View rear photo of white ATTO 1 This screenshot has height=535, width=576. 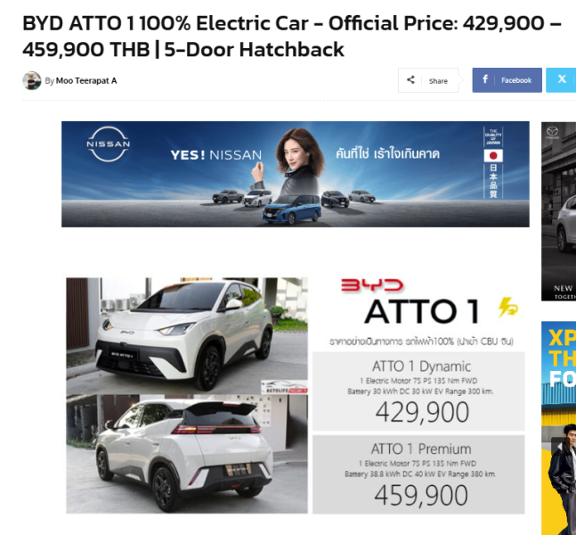[187, 454]
